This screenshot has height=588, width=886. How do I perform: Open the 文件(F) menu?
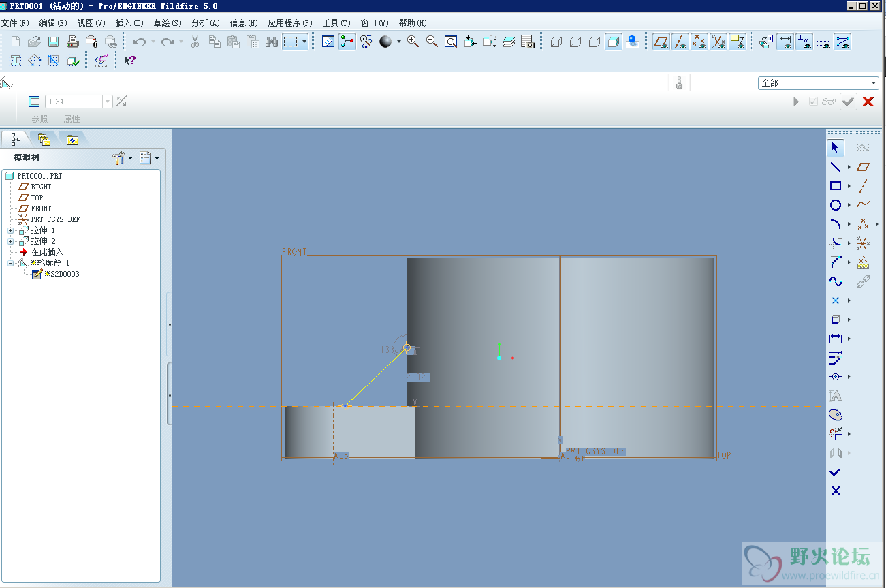pos(15,22)
